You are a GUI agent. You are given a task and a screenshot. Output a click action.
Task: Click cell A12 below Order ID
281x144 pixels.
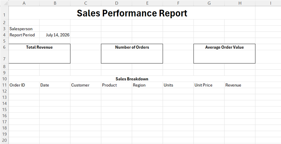pyautogui.click(x=24, y=91)
